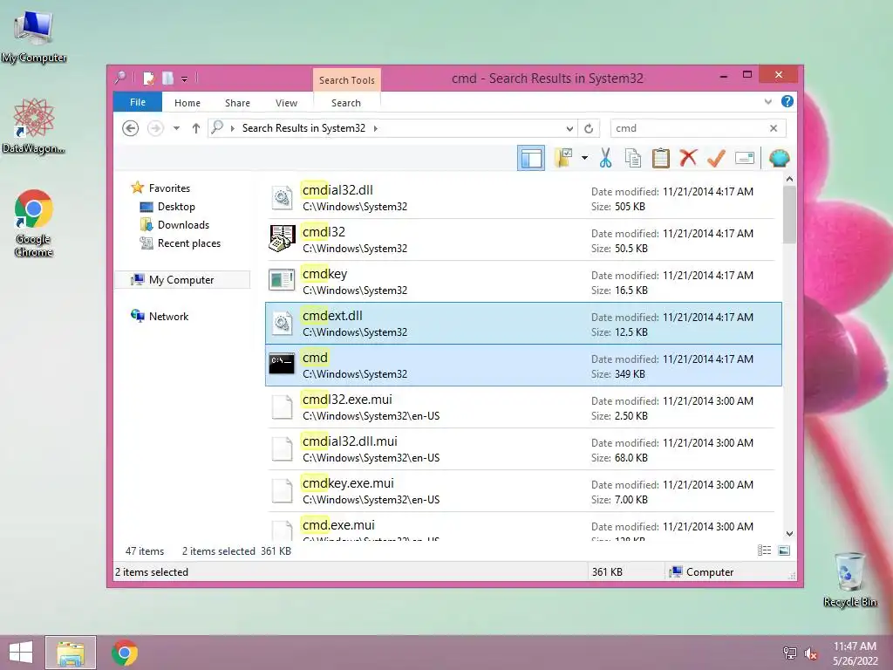Viewport: 893px width, 670px height.
Task: Click File Explorer on the taskbar
Action: point(71,653)
